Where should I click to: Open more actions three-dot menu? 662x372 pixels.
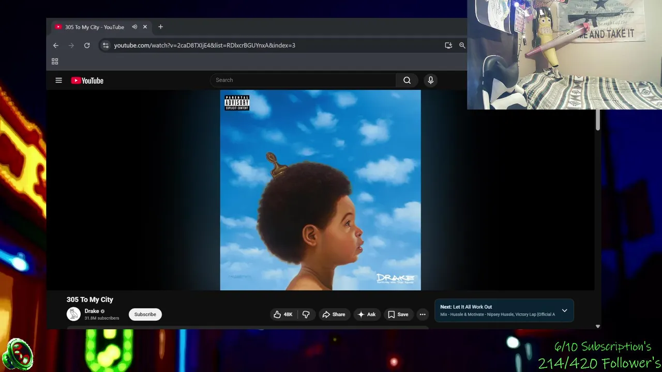point(423,314)
